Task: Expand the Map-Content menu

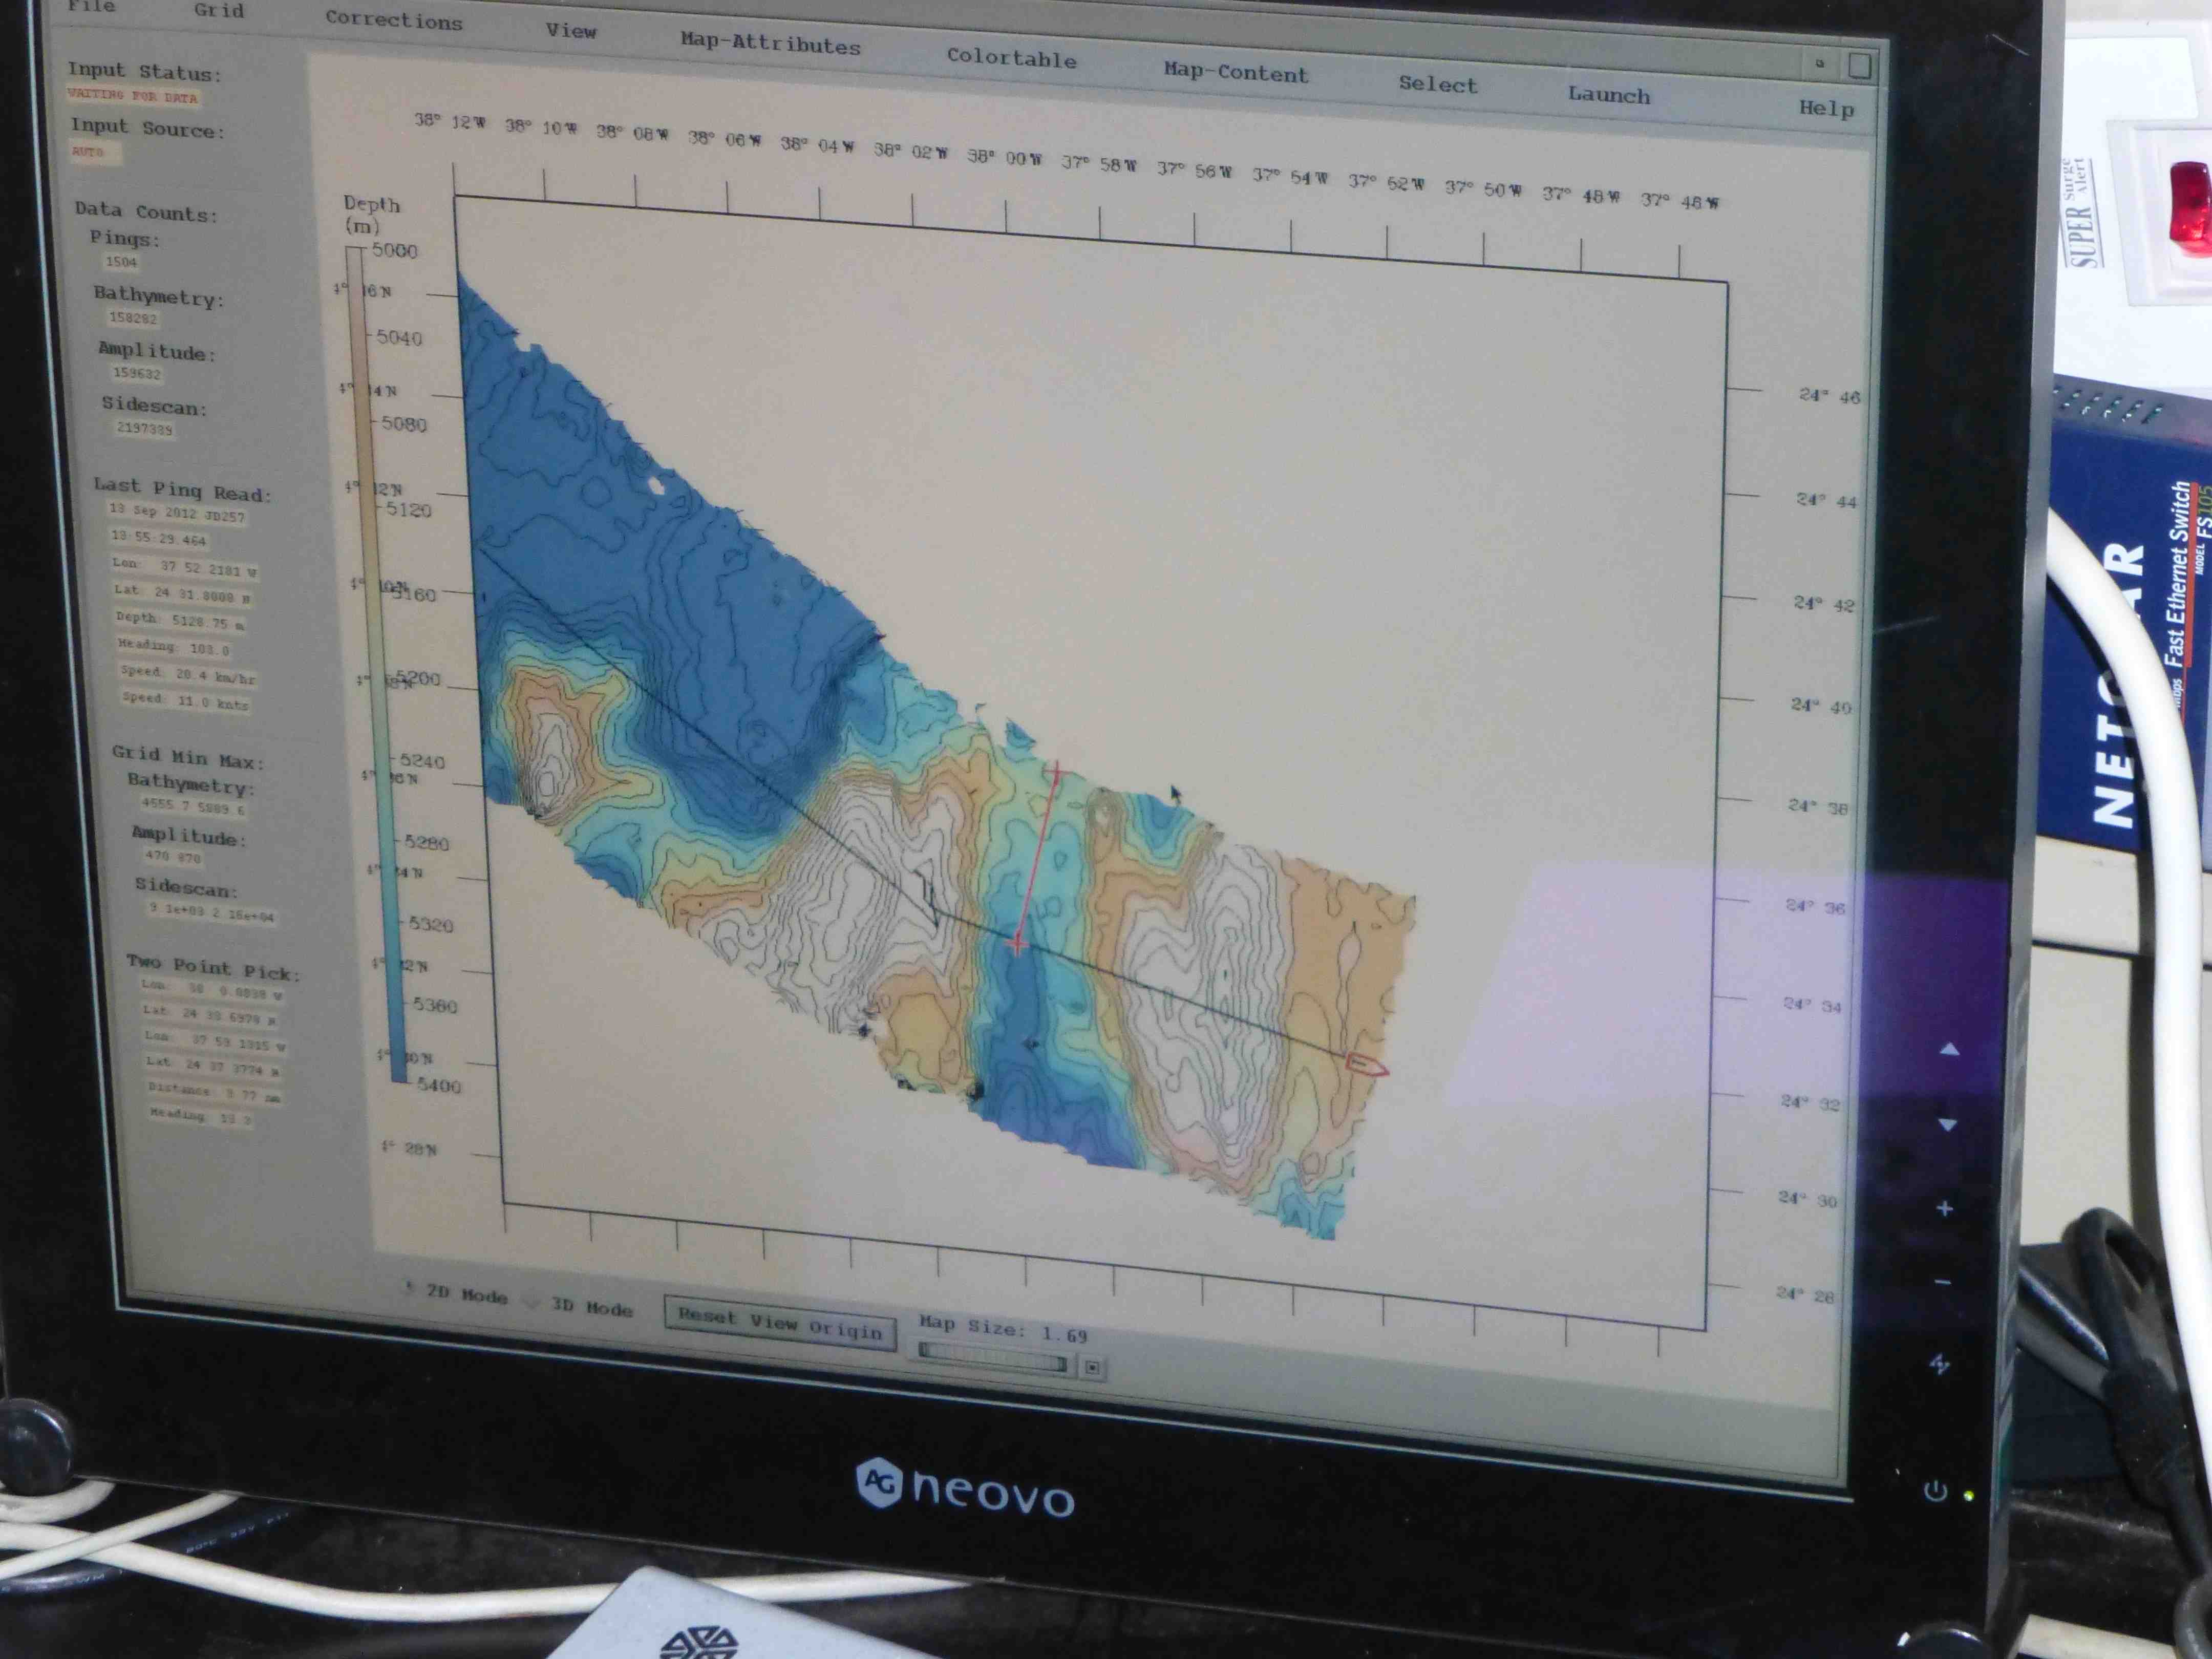Action: pos(1235,72)
